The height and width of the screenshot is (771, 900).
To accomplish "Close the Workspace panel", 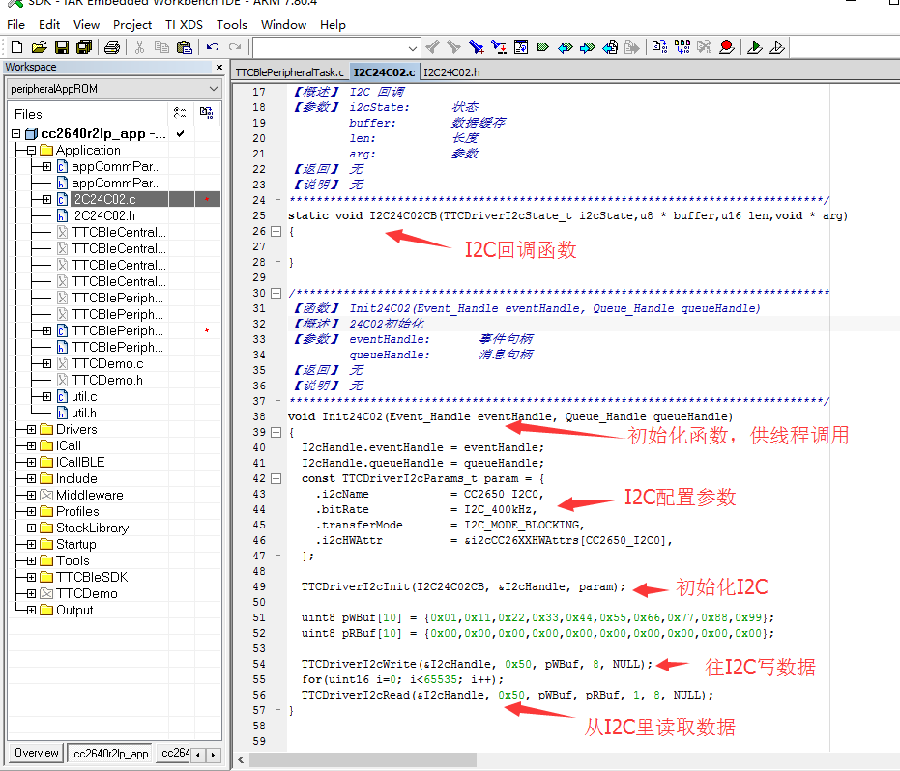I will [219, 67].
